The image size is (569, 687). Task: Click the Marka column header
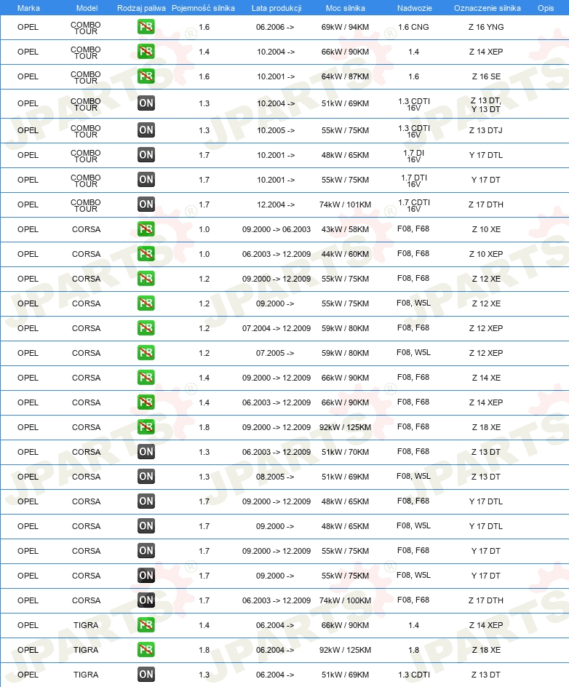tap(28, 8)
